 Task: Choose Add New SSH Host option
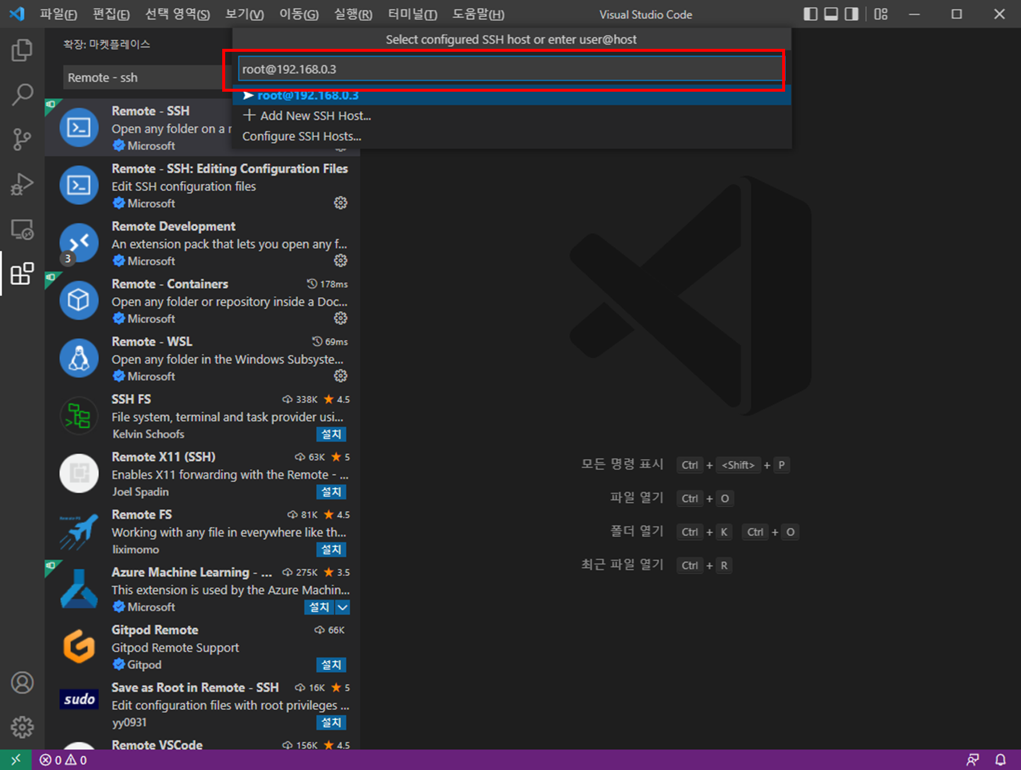(512, 116)
